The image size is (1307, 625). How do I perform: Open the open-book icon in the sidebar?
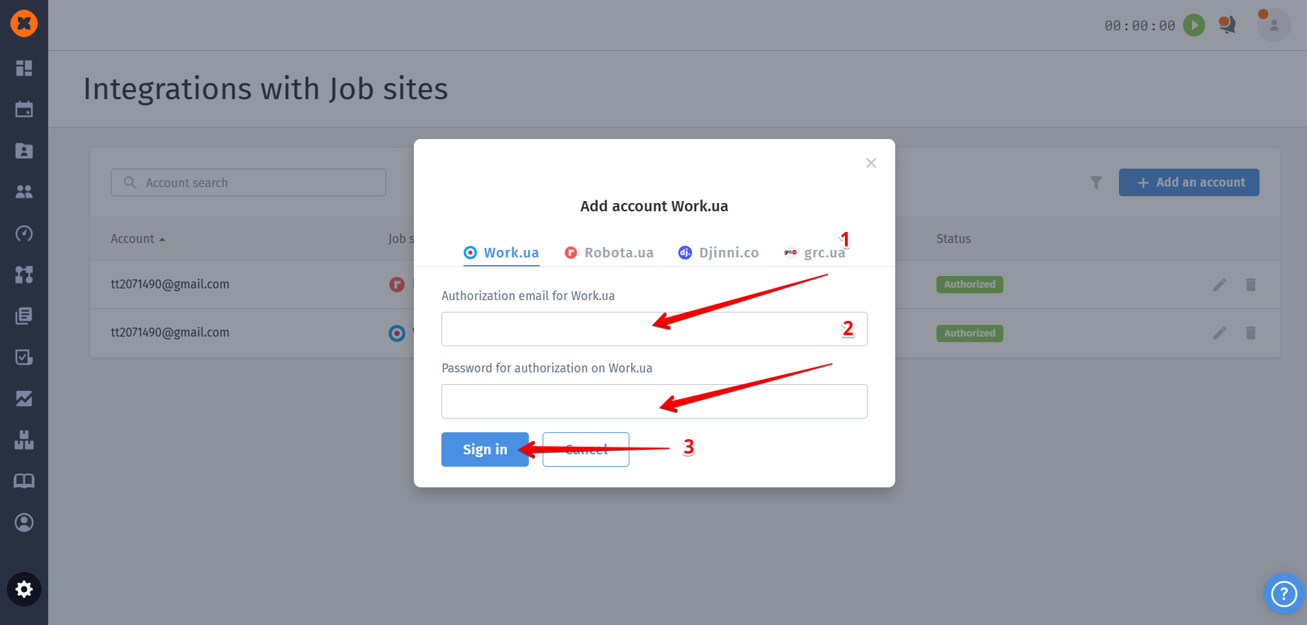[24, 481]
